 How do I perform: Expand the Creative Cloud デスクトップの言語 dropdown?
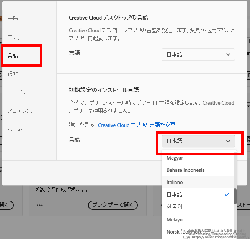tap(198, 54)
